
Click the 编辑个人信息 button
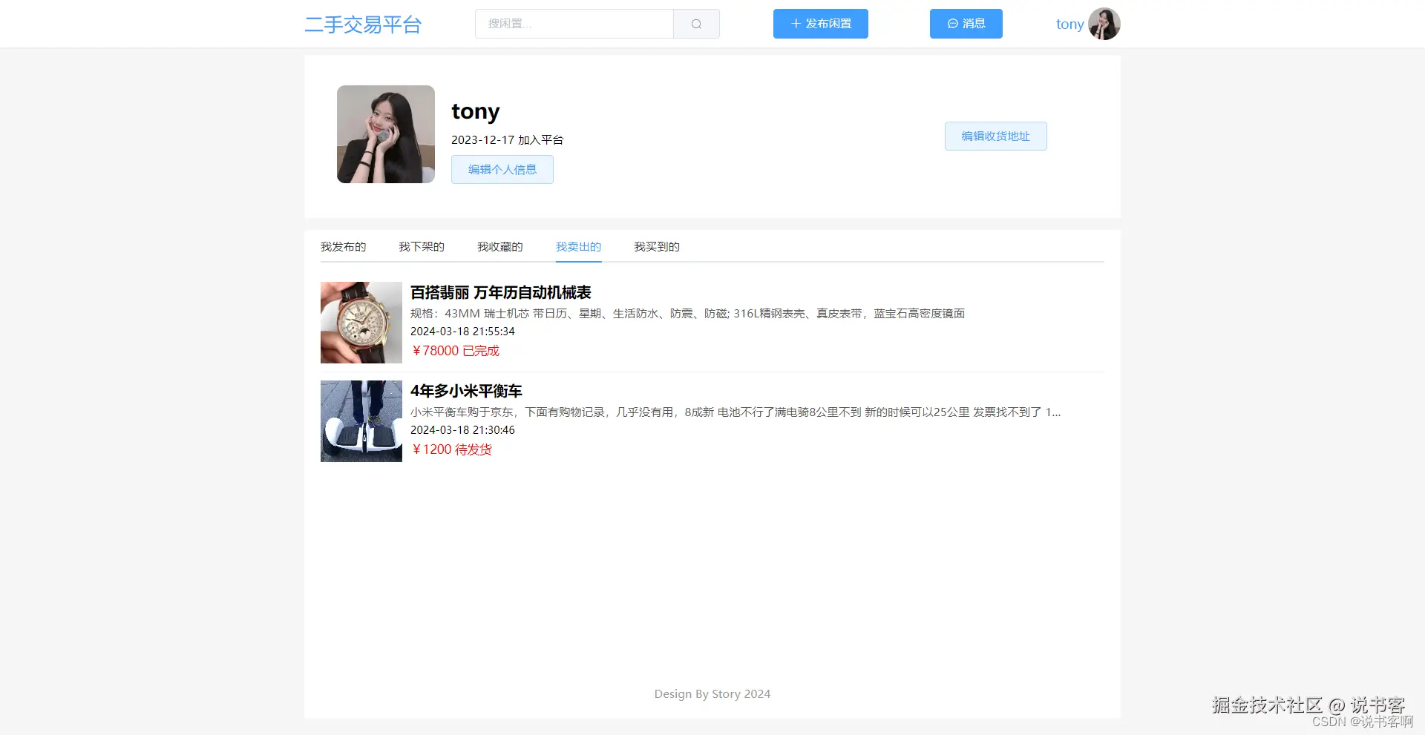pyautogui.click(x=502, y=169)
